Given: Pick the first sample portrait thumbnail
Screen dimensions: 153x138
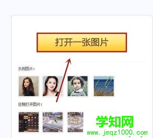Looking at the screenshot, I should coord(29,86).
